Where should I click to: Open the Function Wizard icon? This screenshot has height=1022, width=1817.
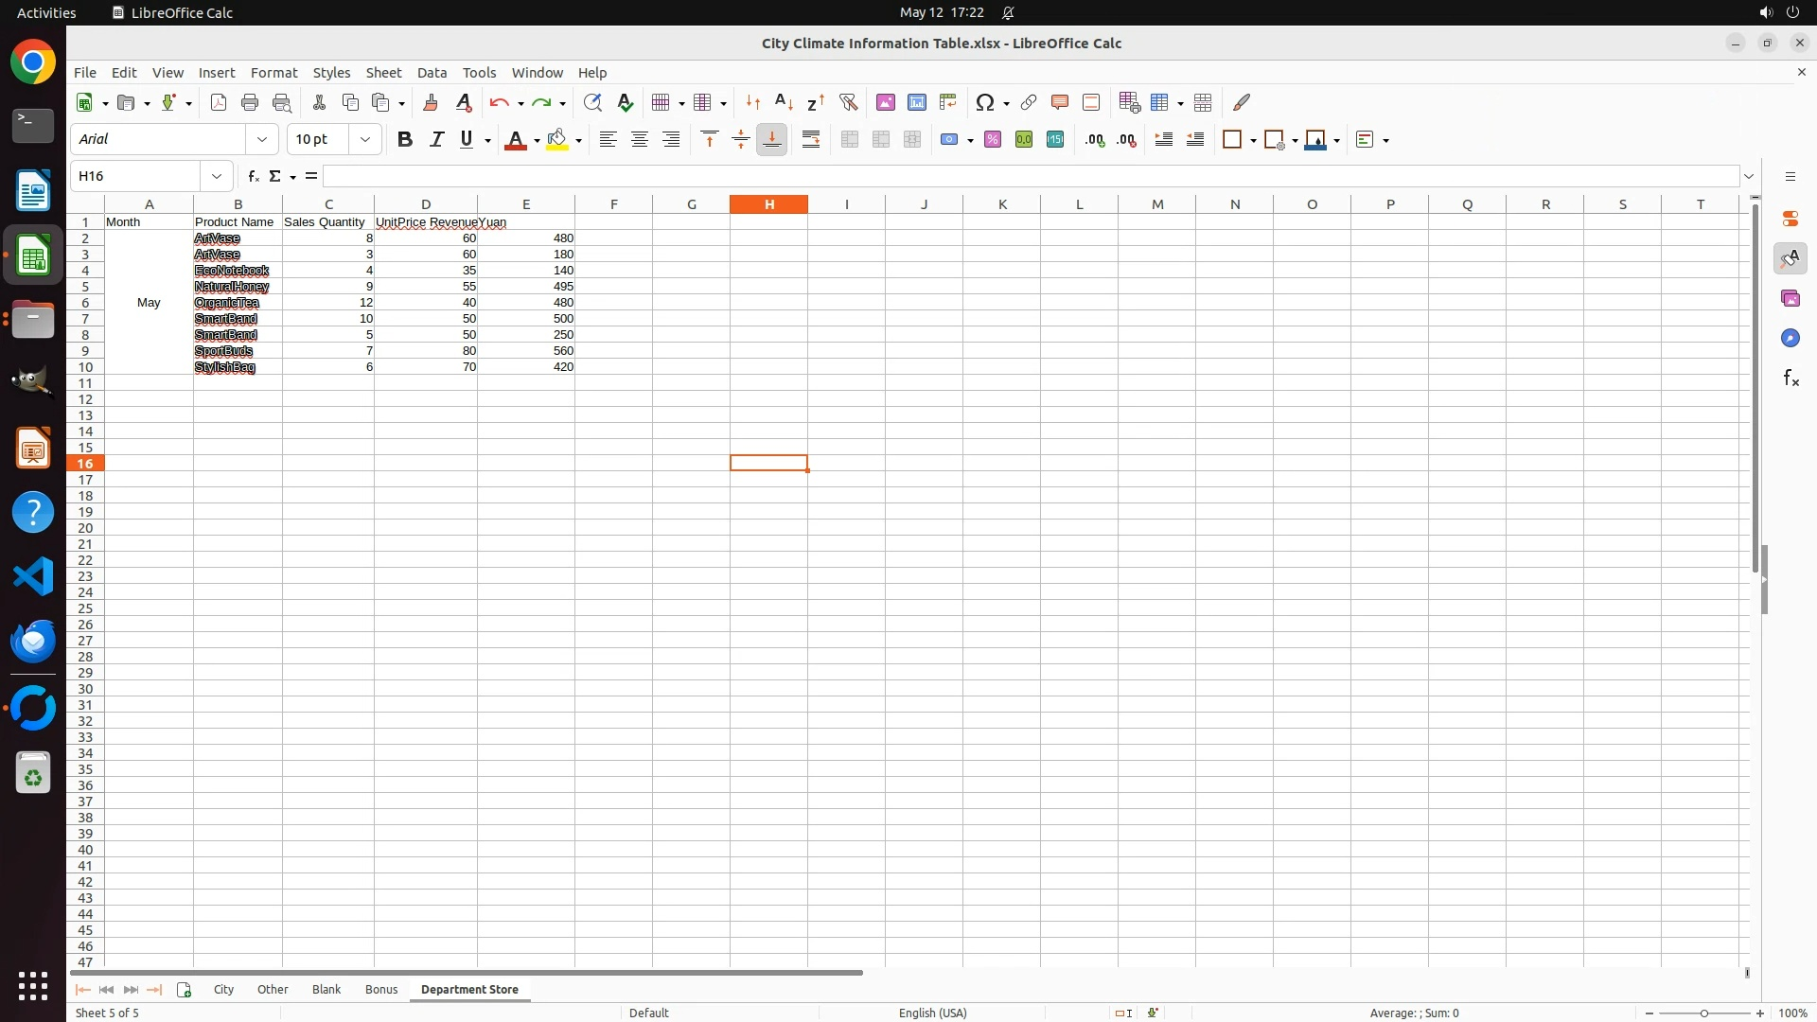[x=253, y=176]
